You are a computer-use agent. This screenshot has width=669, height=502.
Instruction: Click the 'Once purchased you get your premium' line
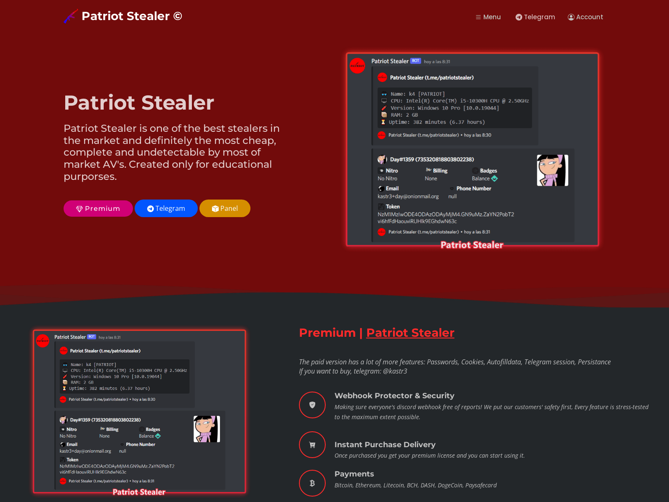(429, 456)
